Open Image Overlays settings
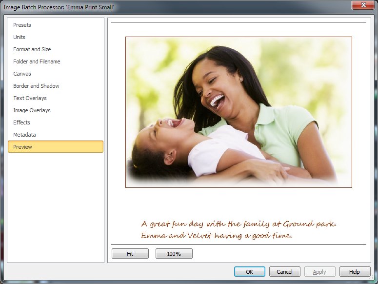 pos(32,110)
